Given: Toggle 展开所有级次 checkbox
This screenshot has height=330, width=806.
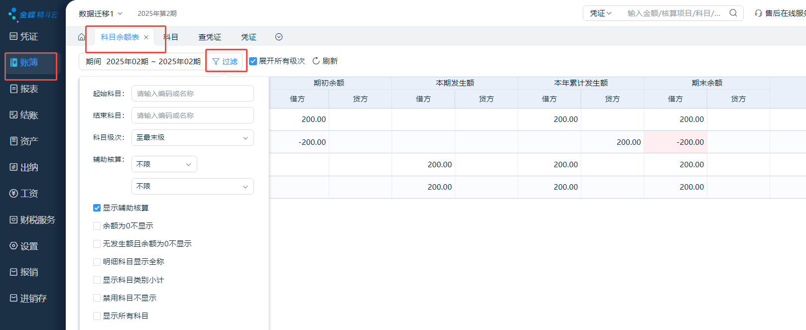Looking at the screenshot, I should 253,61.
